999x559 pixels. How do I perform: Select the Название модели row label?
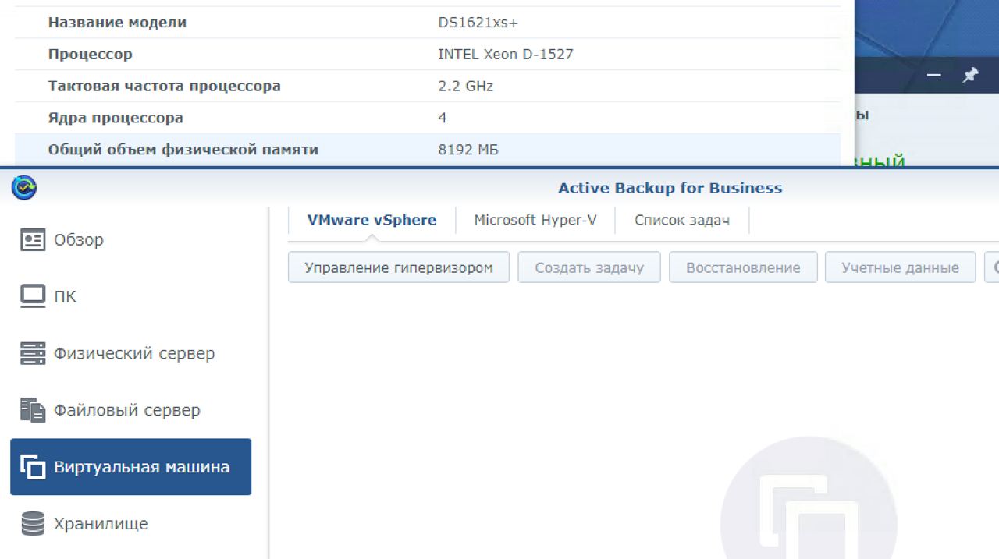pos(117,23)
